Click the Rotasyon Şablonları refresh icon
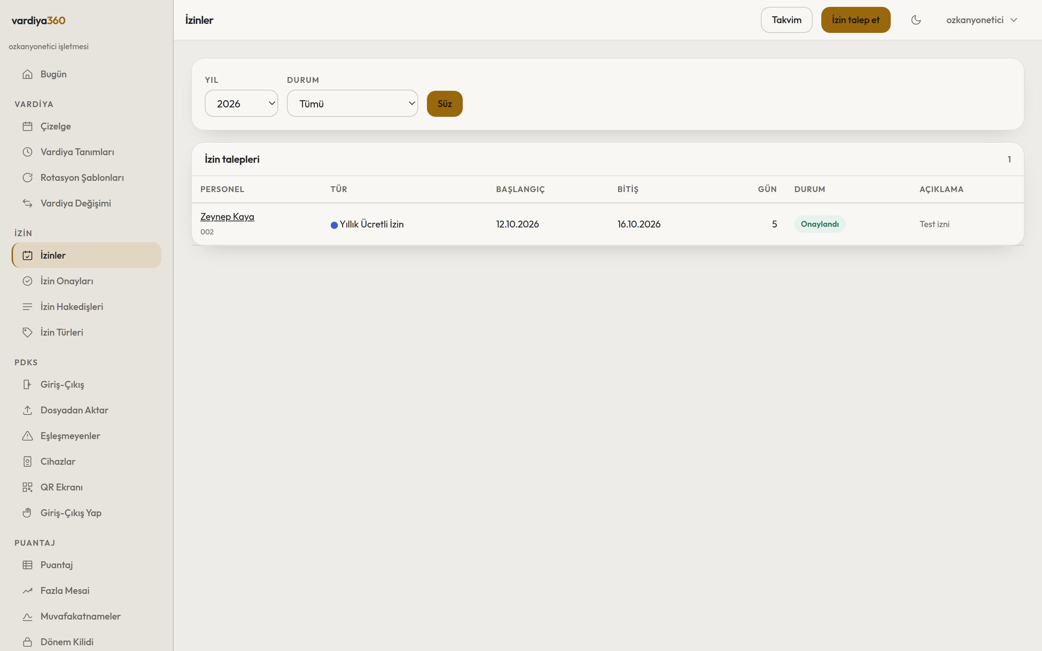Viewport: 1042px width, 651px height. click(x=27, y=177)
